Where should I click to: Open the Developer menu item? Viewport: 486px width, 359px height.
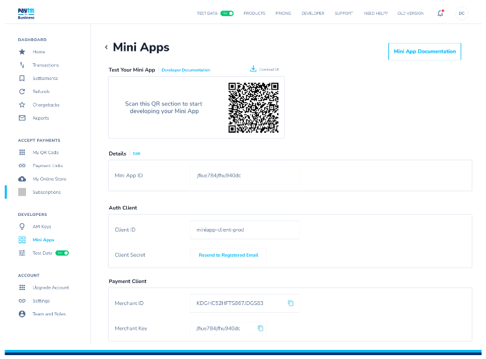pos(313,13)
